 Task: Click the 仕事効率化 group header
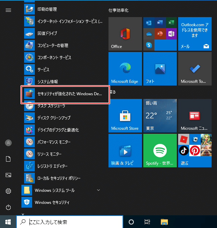pos(118,10)
